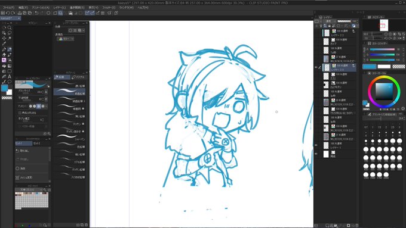Select the highlighted medium anti-aliasing option

(x=39, y=106)
